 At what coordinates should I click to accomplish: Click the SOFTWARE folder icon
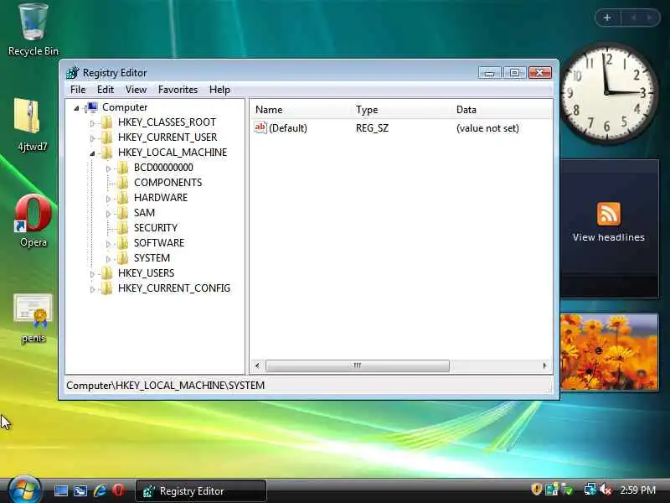click(122, 243)
